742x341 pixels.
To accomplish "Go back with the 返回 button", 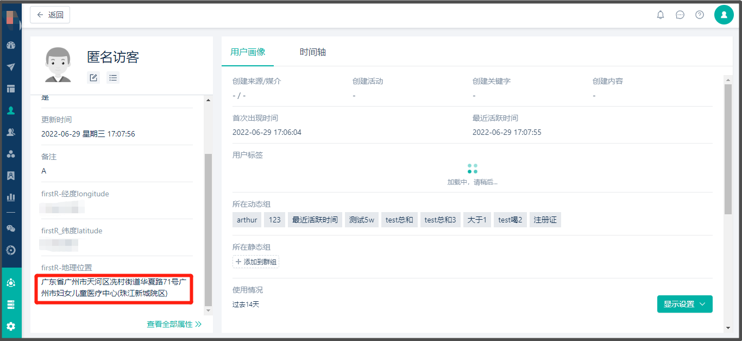I will point(50,15).
